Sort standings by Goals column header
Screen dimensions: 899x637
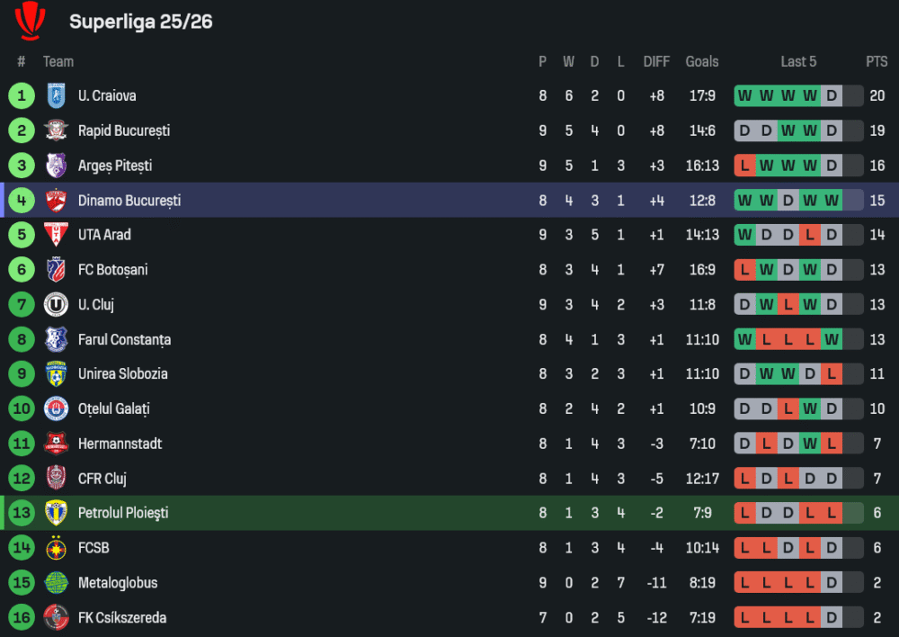pos(701,61)
